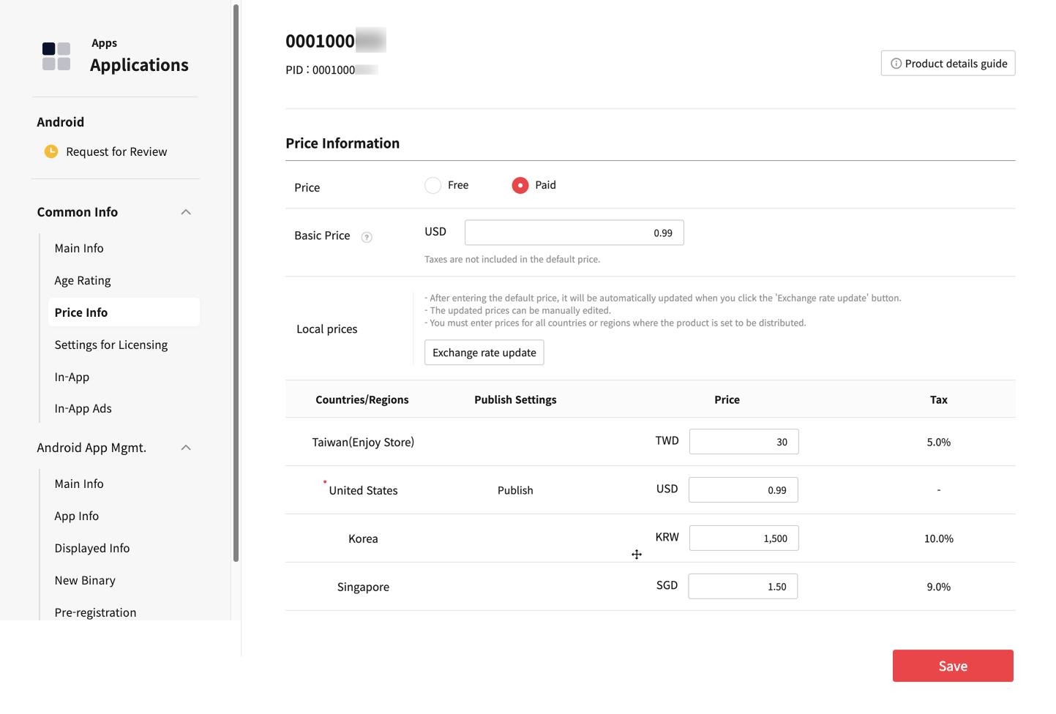Click the Exchange rate update button
Screen dimensions: 1056x714
484,353
